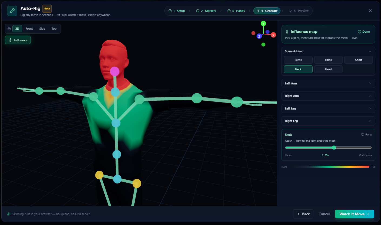This screenshot has width=381, height=225.
Task: Click the cube view icon
Action: point(9,29)
